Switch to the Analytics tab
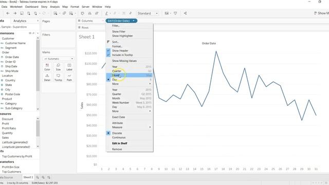This screenshot has height=185, width=329. (x=20, y=21)
